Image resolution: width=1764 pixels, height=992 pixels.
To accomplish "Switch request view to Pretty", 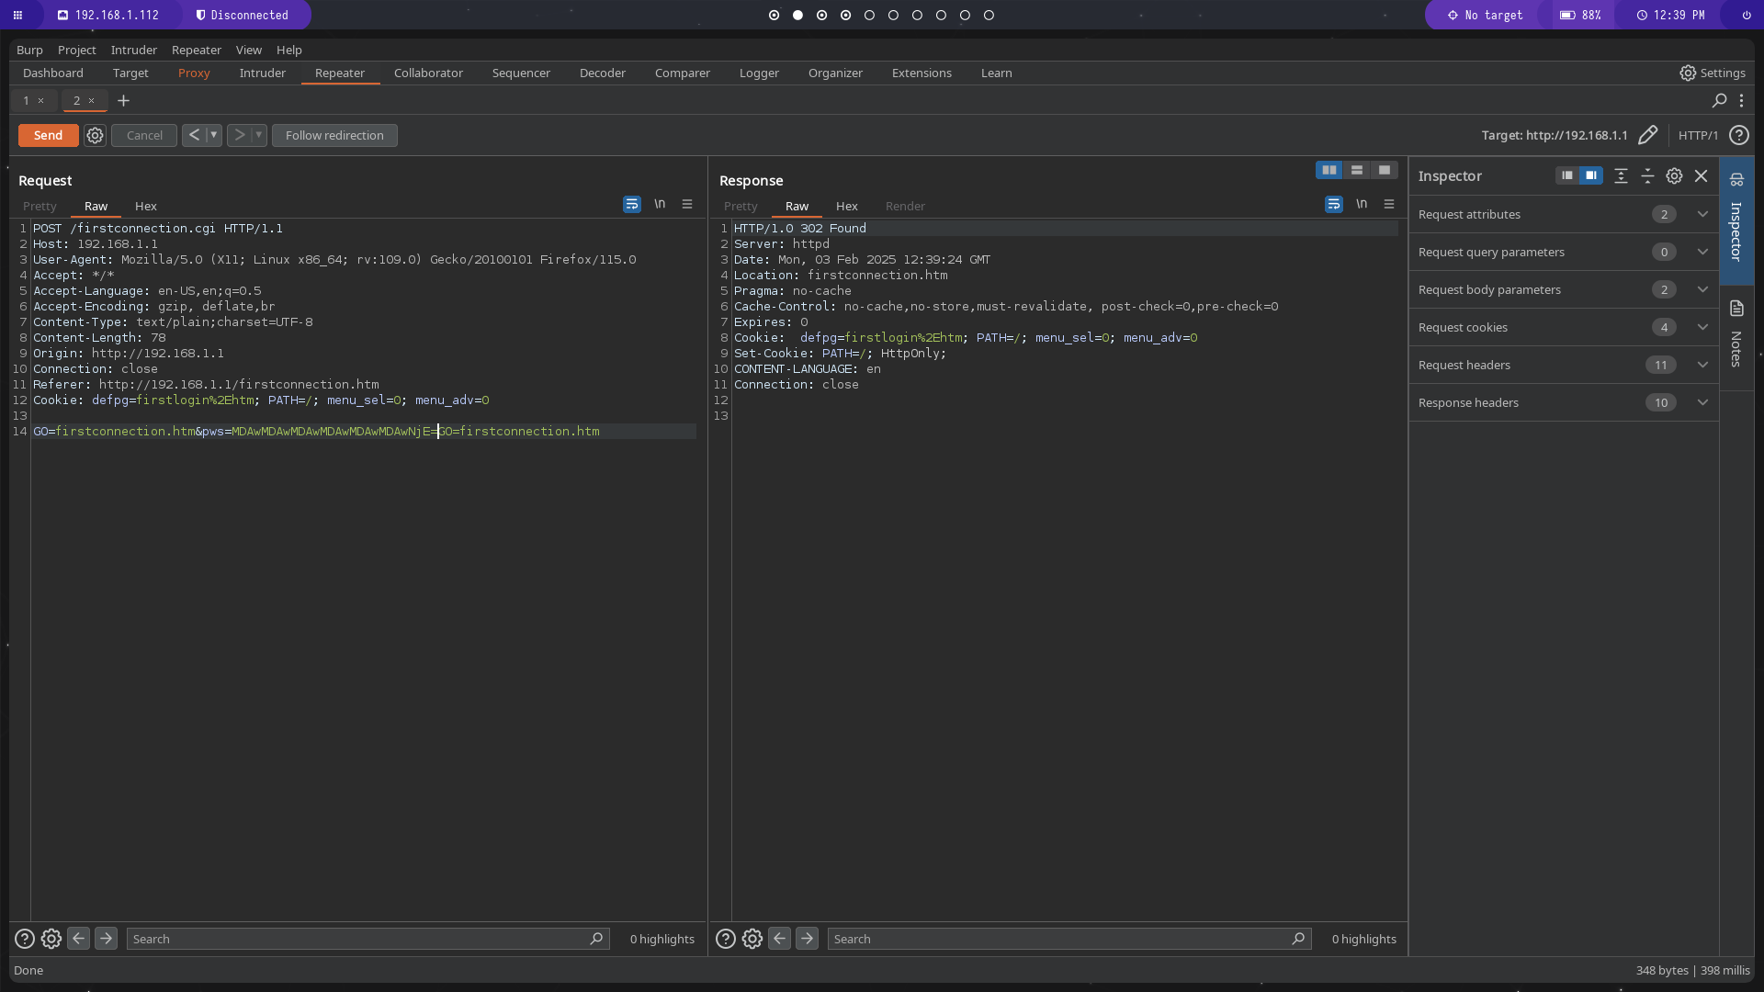I will pos(40,206).
